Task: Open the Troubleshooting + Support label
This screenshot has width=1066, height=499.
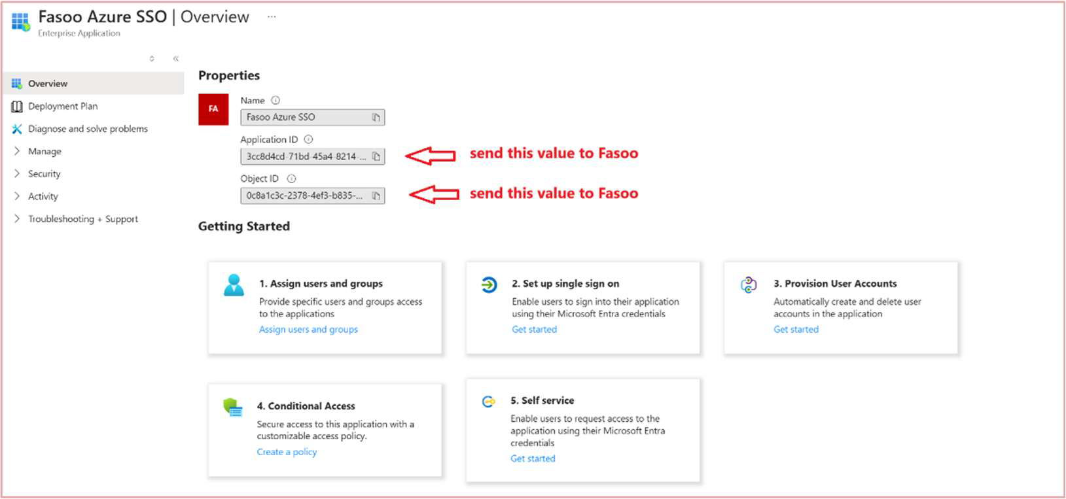Action: click(83, 219)
